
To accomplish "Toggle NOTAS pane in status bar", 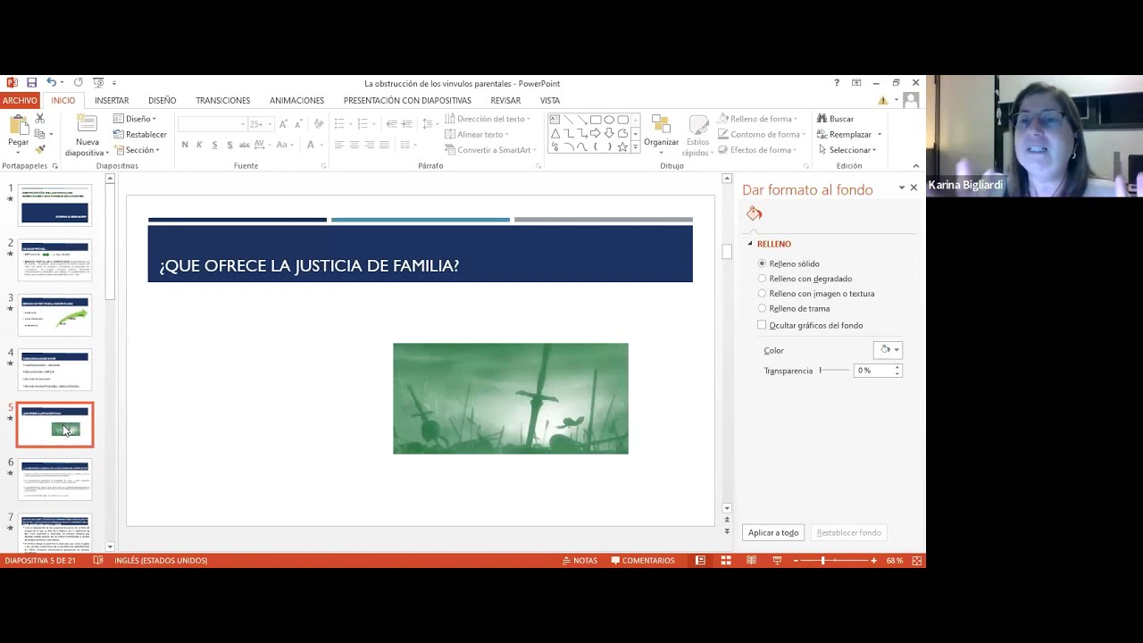I will 580,561.
